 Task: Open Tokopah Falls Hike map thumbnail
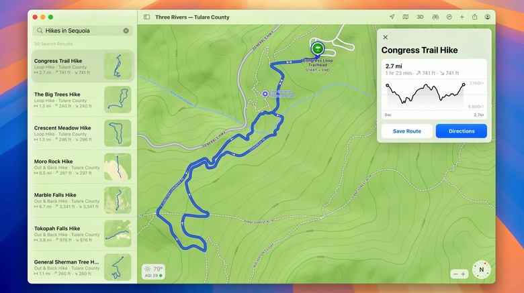(x=118, y=234)
